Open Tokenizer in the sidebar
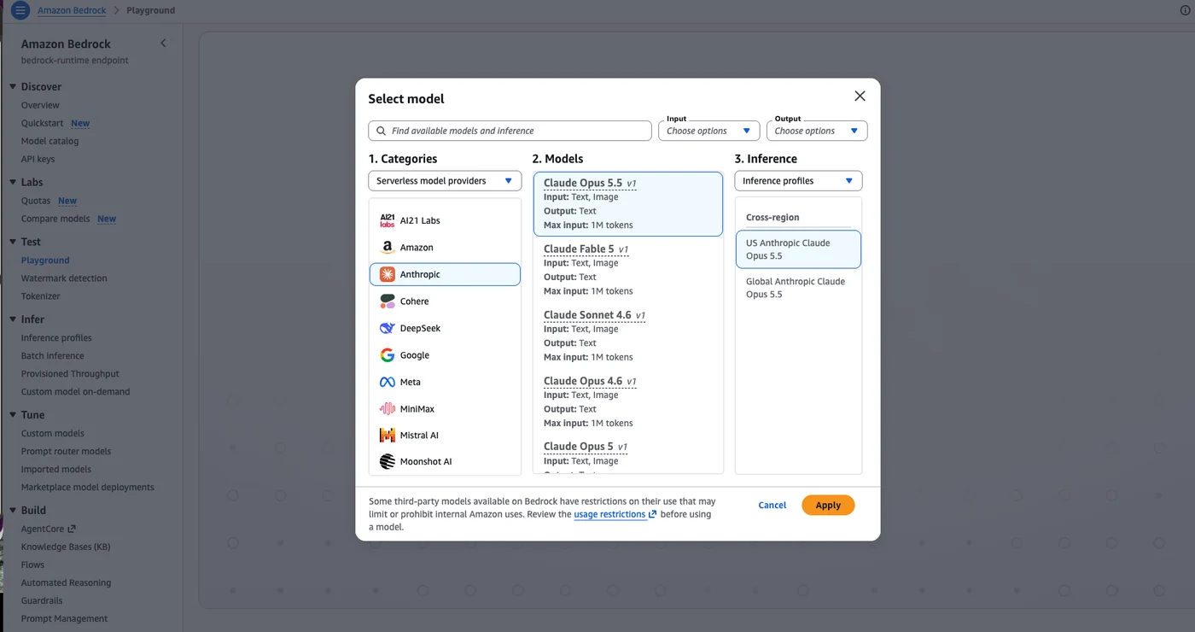 click(41, 296)
